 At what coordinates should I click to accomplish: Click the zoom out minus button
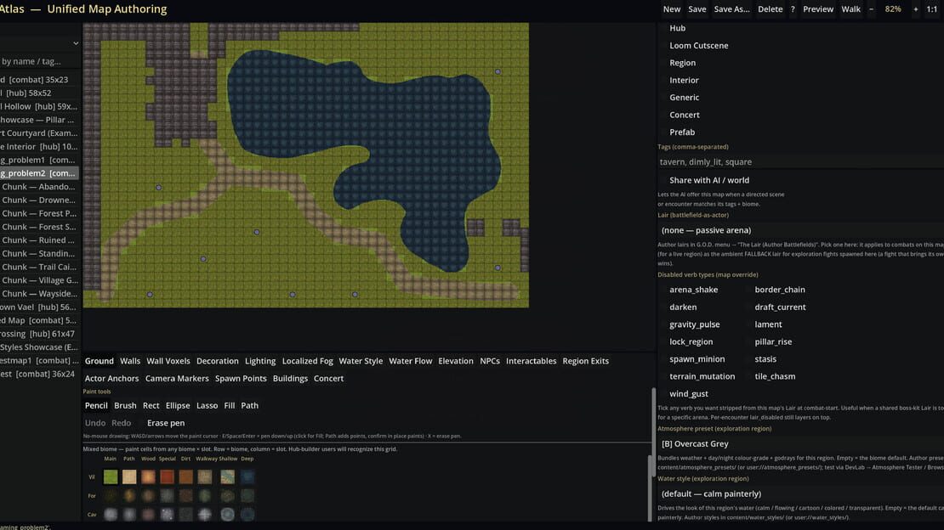871,9
